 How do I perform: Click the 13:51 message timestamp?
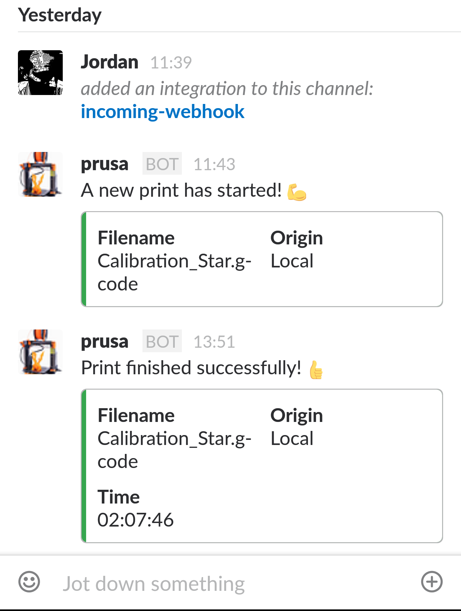[214, 342]
